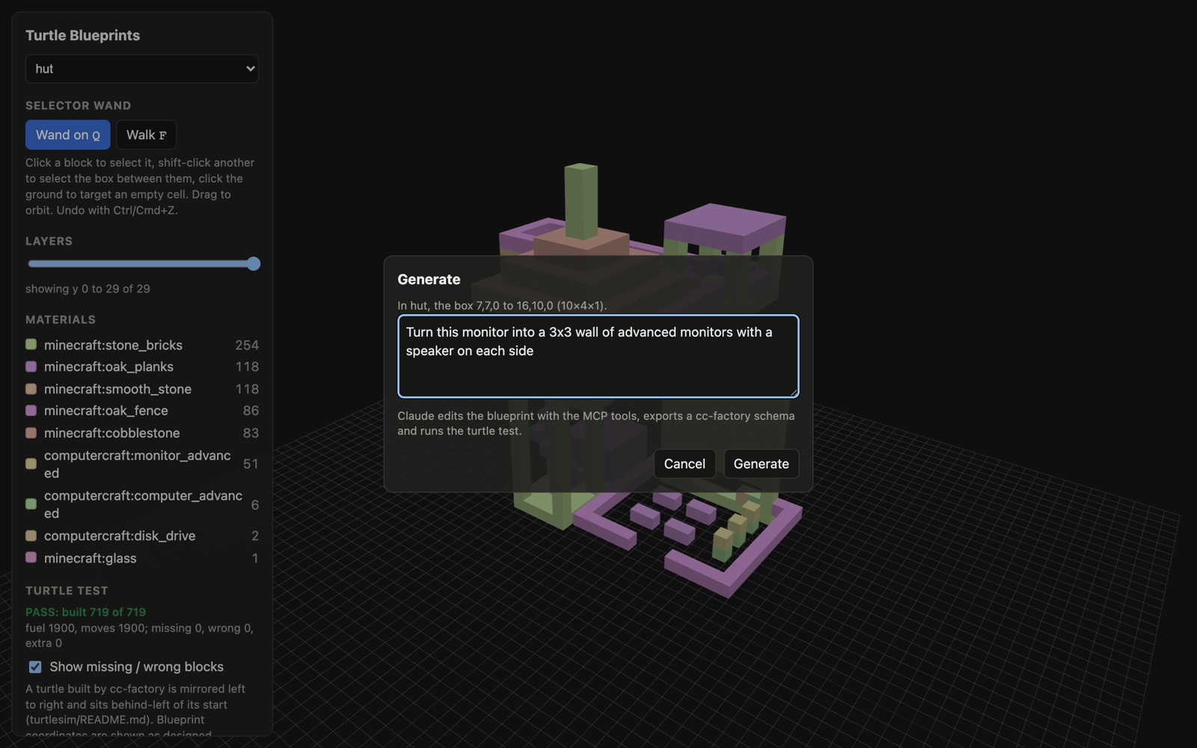This screenshot has height=748, width=1197.
Task: Click the monitor_advanced count 51
Action: (251, 464)
